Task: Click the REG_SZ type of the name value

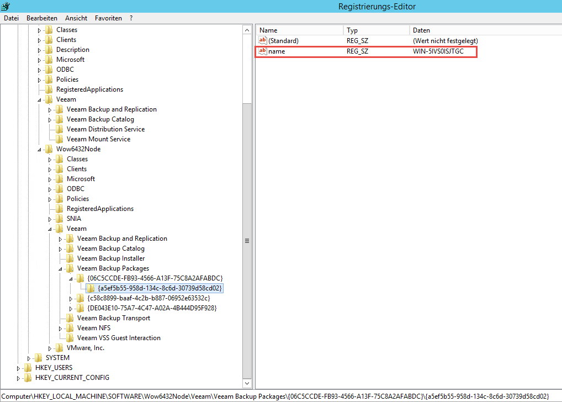Action: point(357,51)
